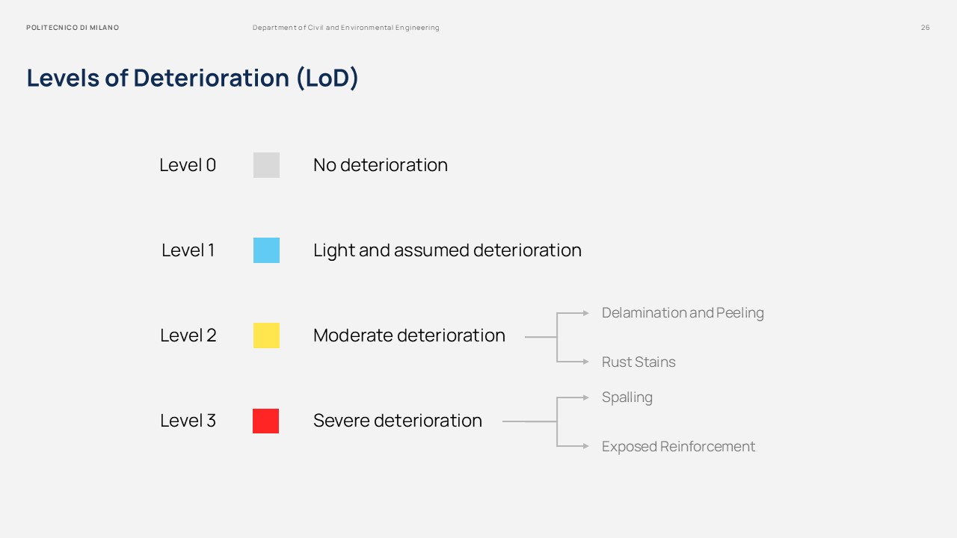Click the 'Levels of Deterioration (LoD)' title
The height and width of the screenshot is (538, 957).
[x=192, y=78]
